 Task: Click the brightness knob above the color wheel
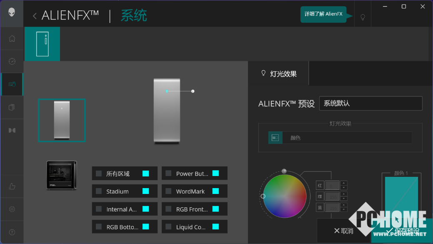pos(284,171)
